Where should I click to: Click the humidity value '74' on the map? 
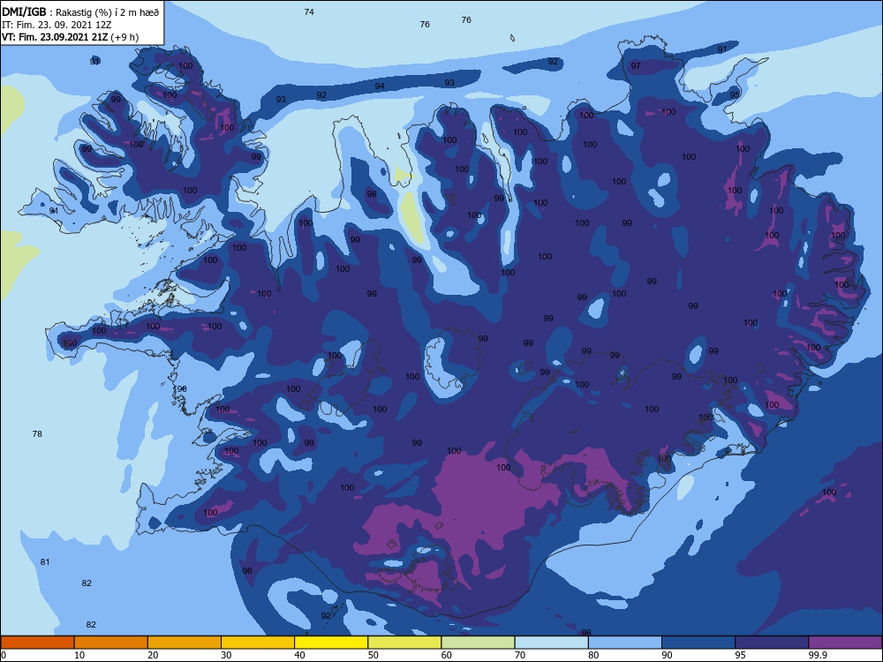pos(308,11)
